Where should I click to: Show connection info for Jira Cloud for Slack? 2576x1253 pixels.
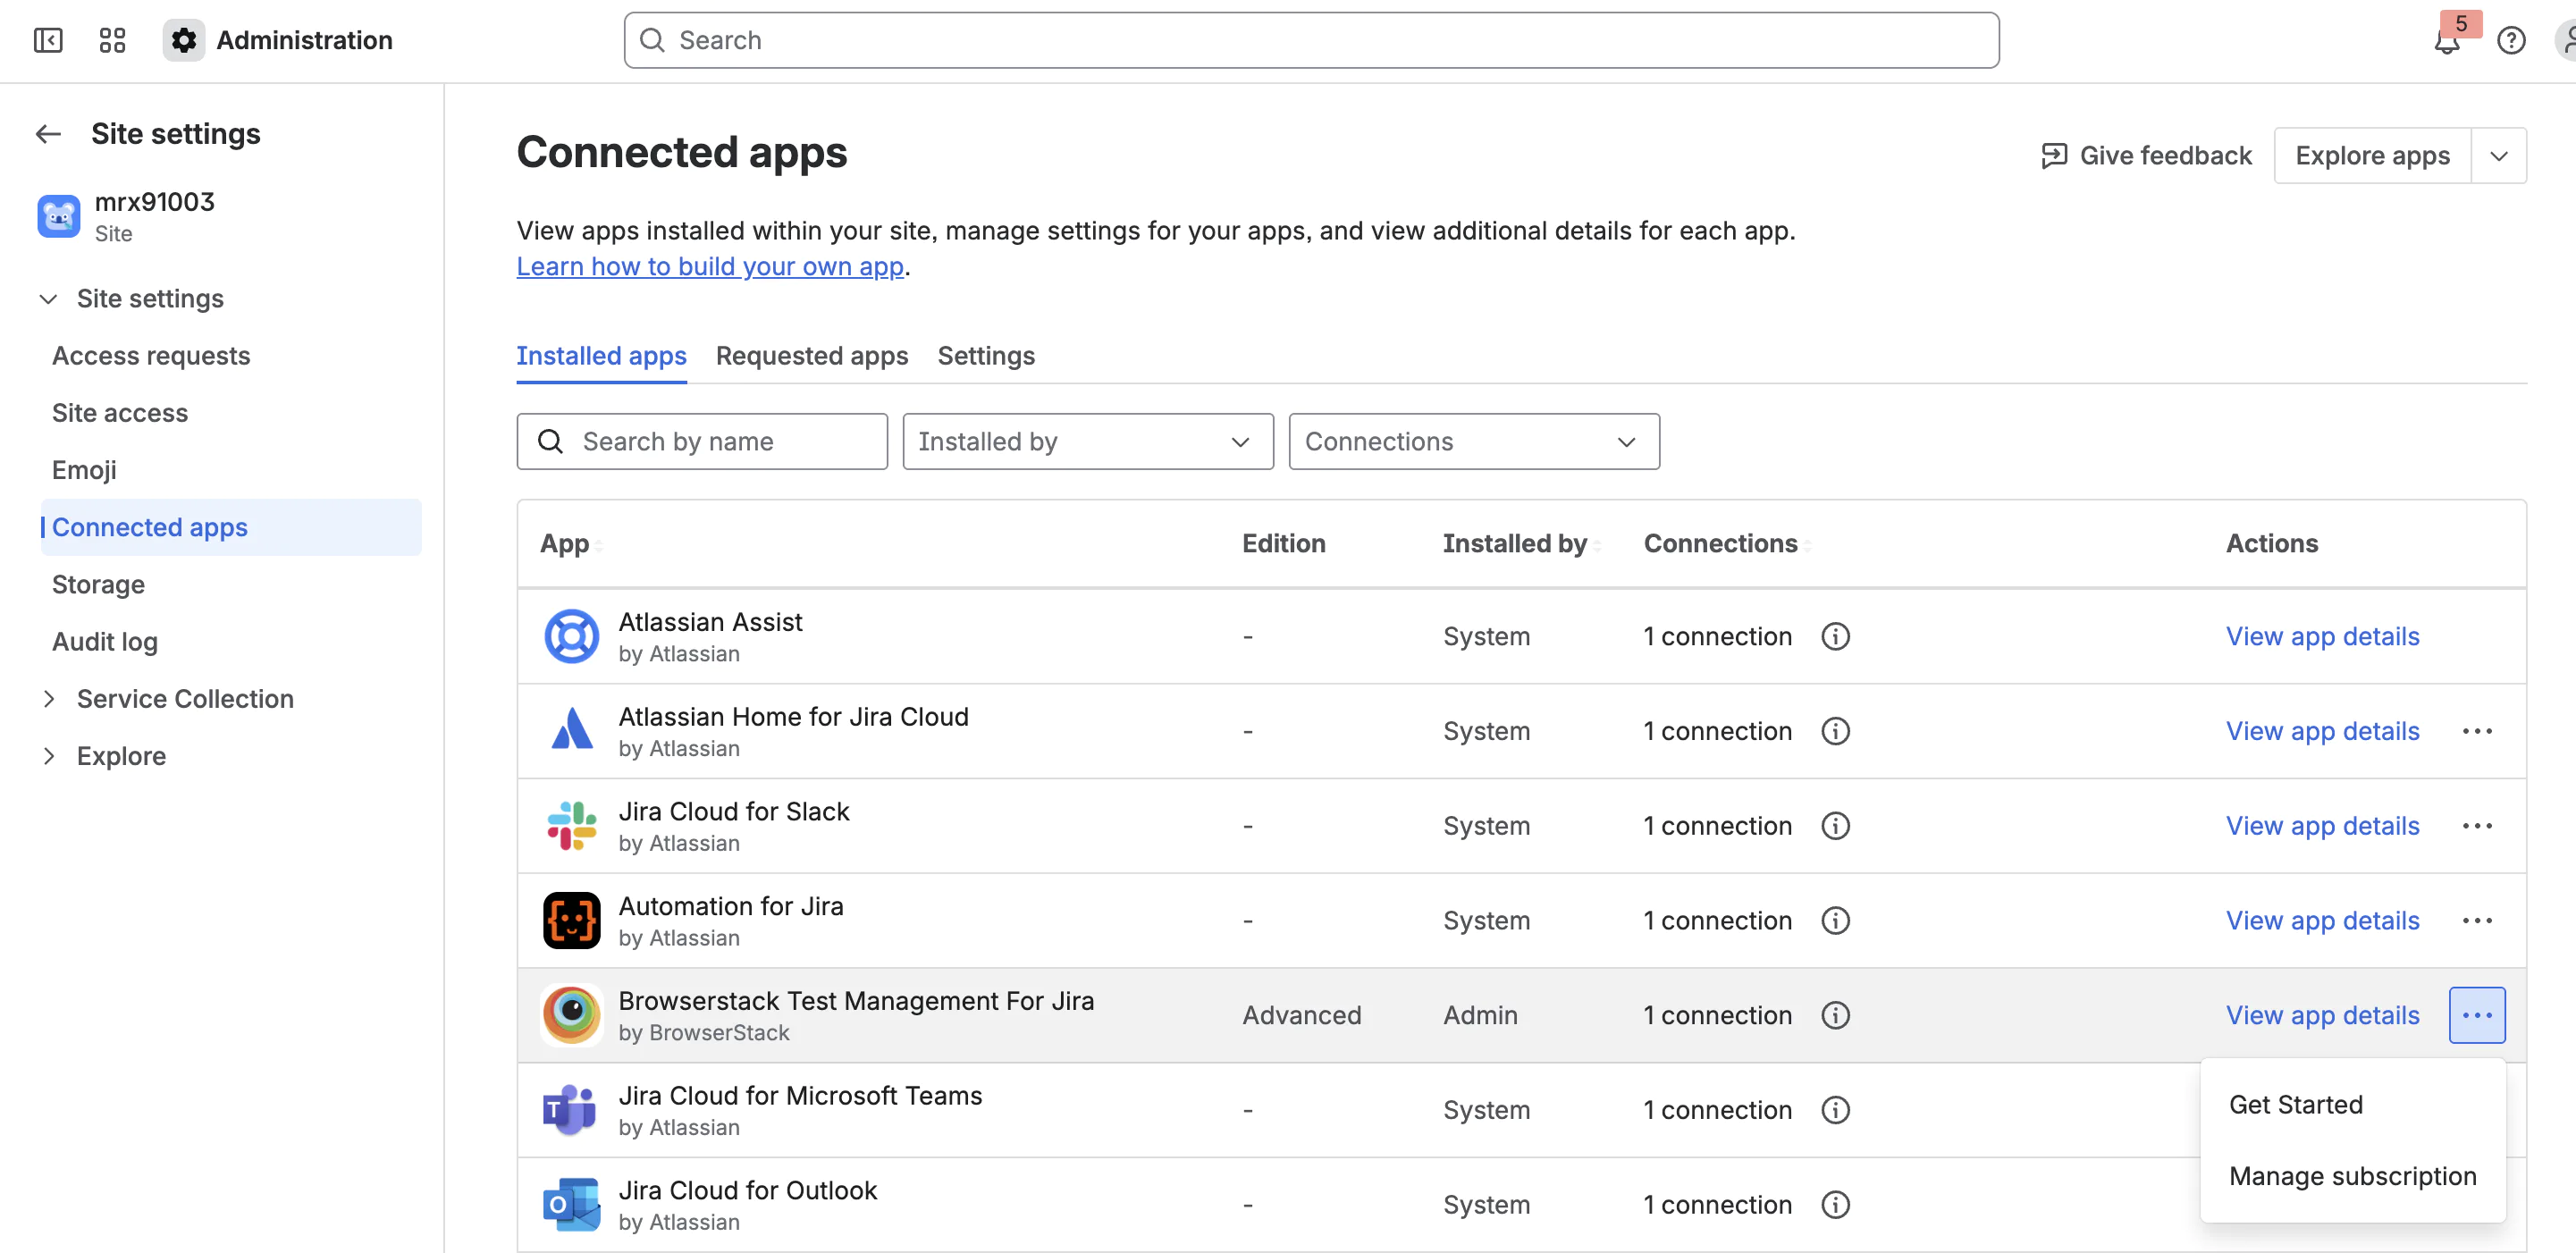(1835, 826)
